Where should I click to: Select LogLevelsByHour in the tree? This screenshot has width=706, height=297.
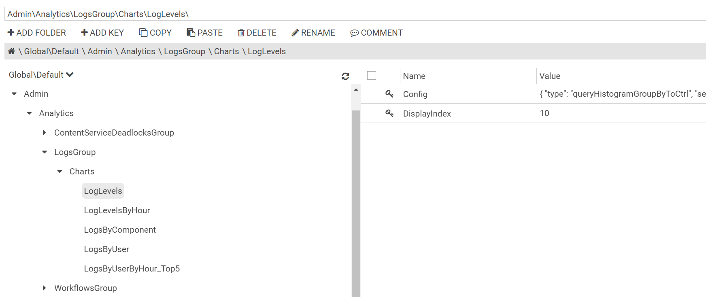pos(117,210)
